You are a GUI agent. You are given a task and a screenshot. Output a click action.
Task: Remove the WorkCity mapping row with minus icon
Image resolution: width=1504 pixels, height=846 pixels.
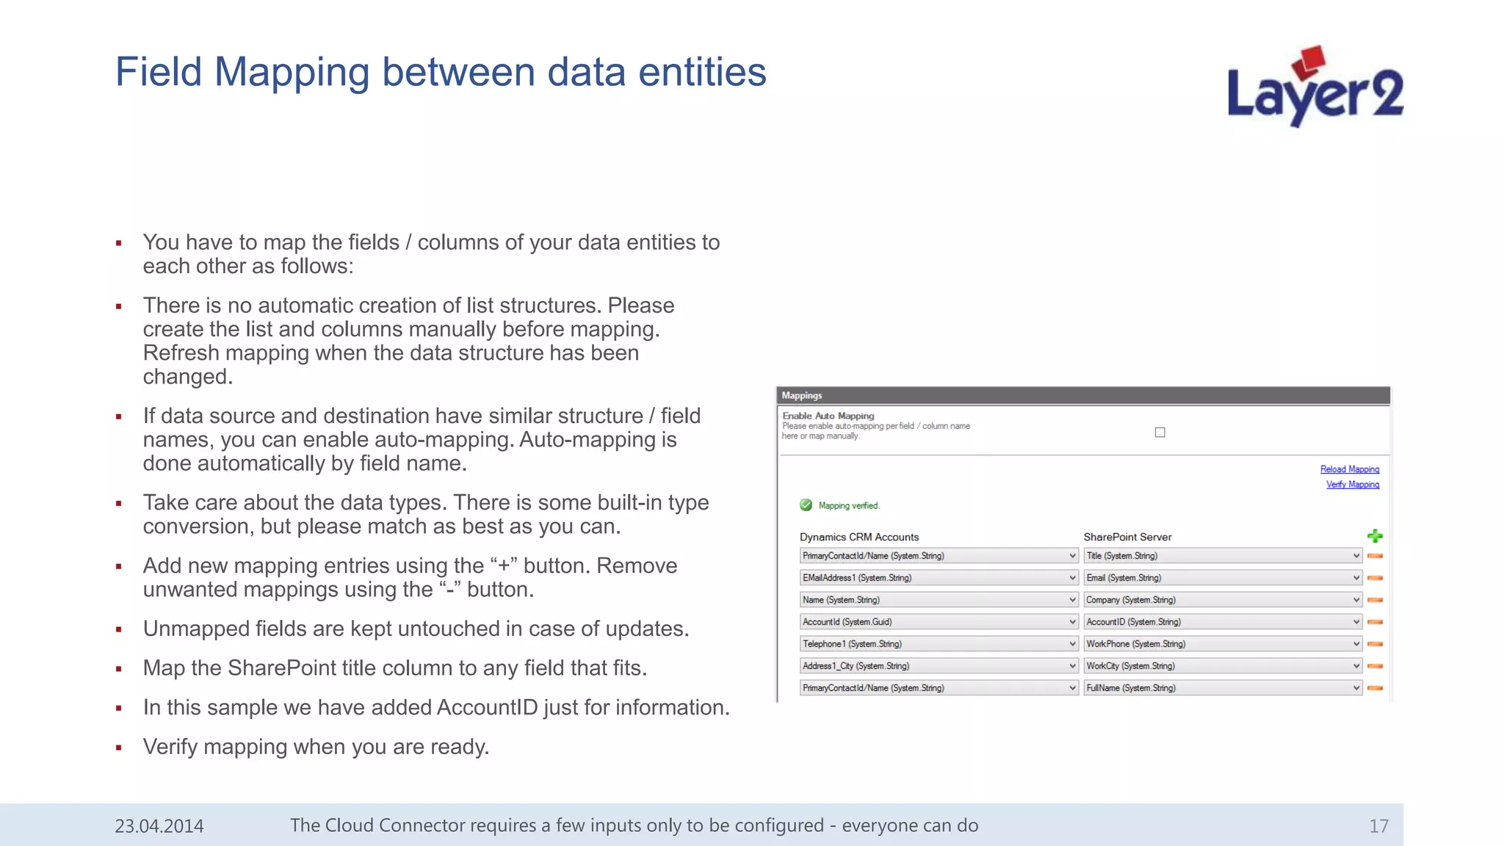click(x=1375, y=666)
